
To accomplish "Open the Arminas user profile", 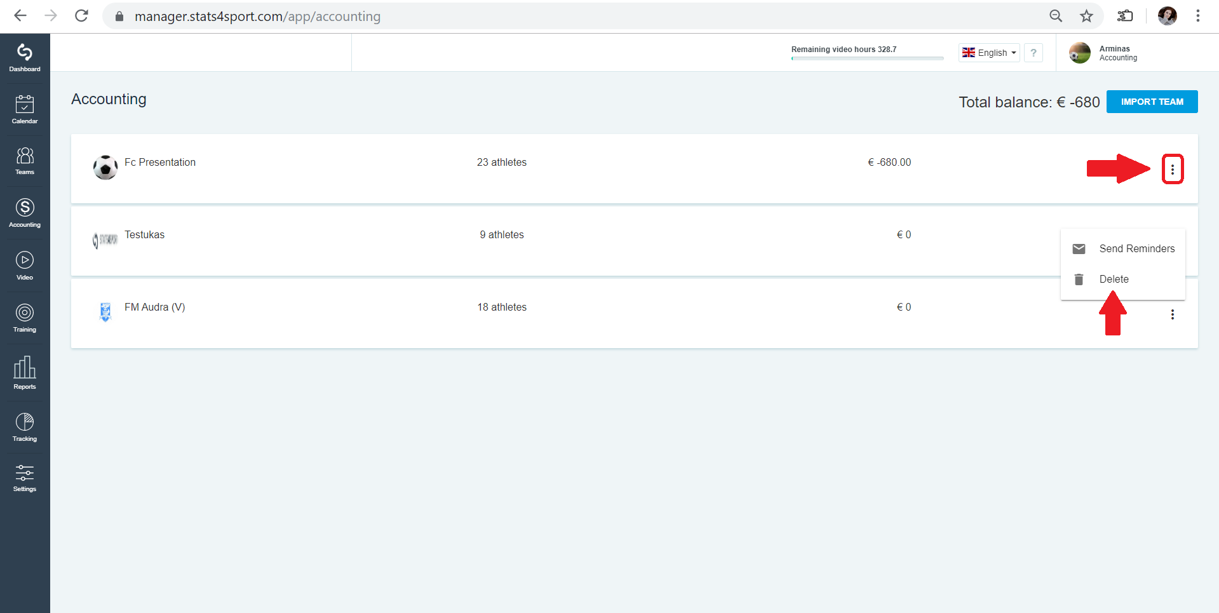I will click(x=1104, y=53).
